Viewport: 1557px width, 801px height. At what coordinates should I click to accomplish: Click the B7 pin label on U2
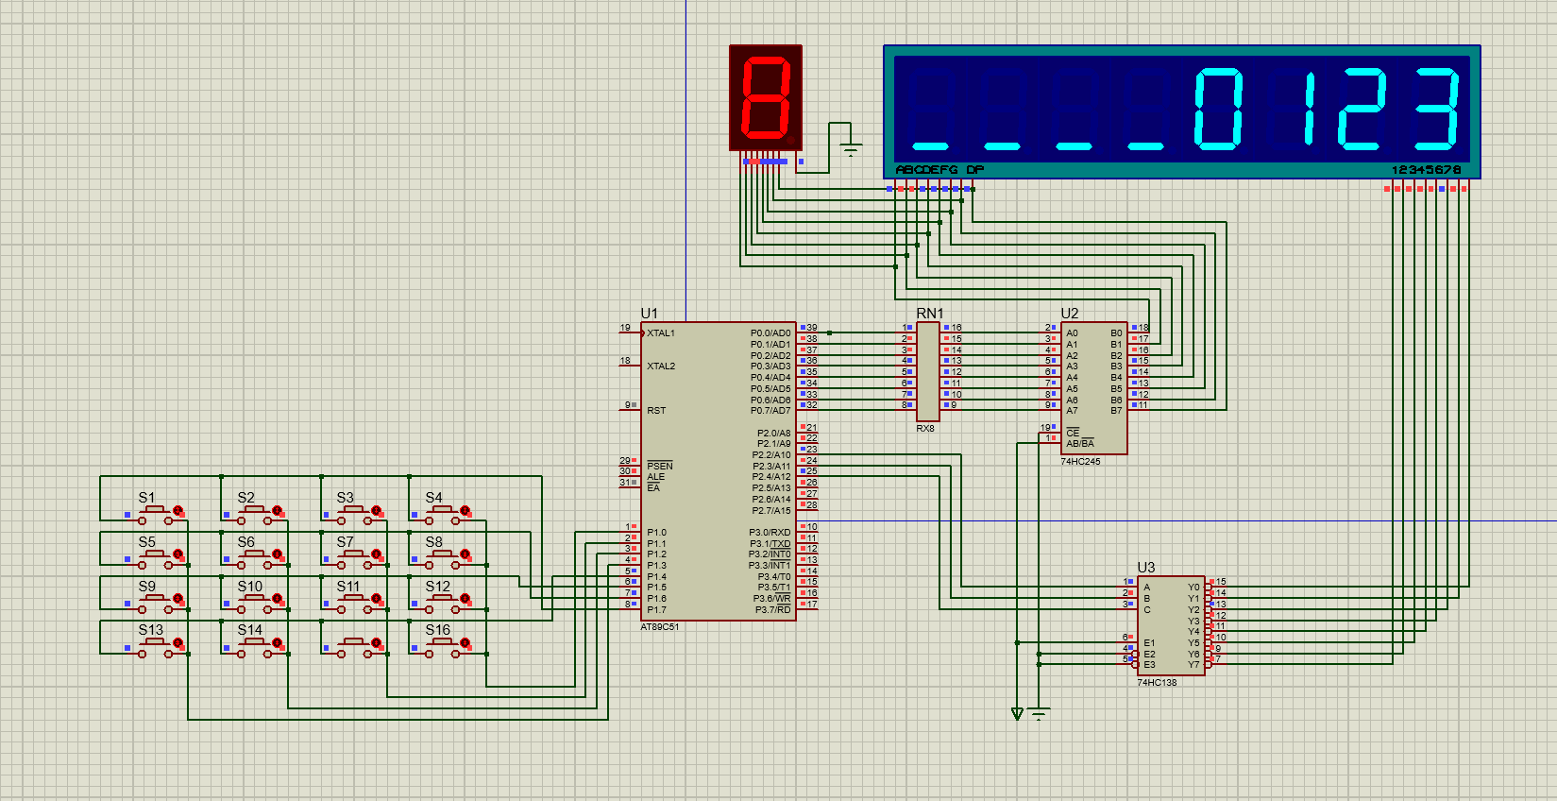tap(1116, 411)
